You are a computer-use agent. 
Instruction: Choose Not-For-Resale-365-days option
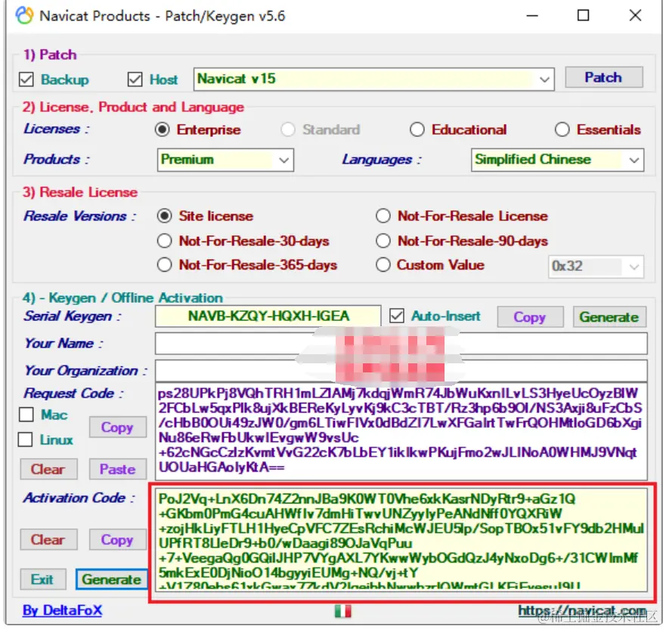point(165,265)
